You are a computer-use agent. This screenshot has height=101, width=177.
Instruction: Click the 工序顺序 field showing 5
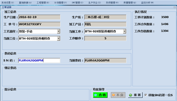(105, 38)
